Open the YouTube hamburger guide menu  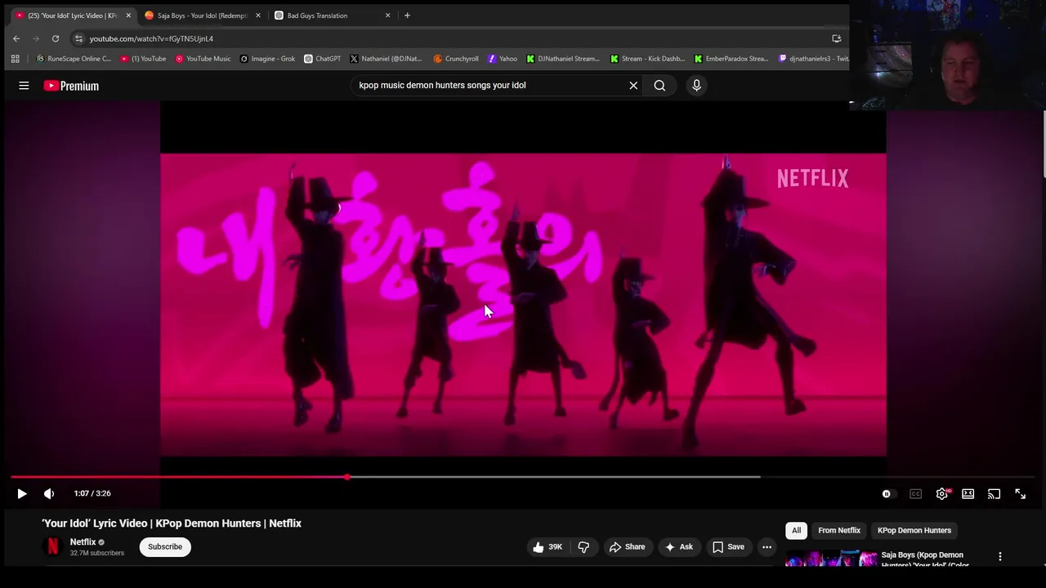point(24,85)
